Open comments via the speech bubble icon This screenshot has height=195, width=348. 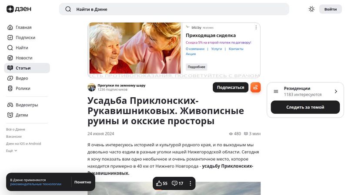175,183
